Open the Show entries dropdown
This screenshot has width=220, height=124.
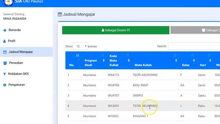[80, 46]
